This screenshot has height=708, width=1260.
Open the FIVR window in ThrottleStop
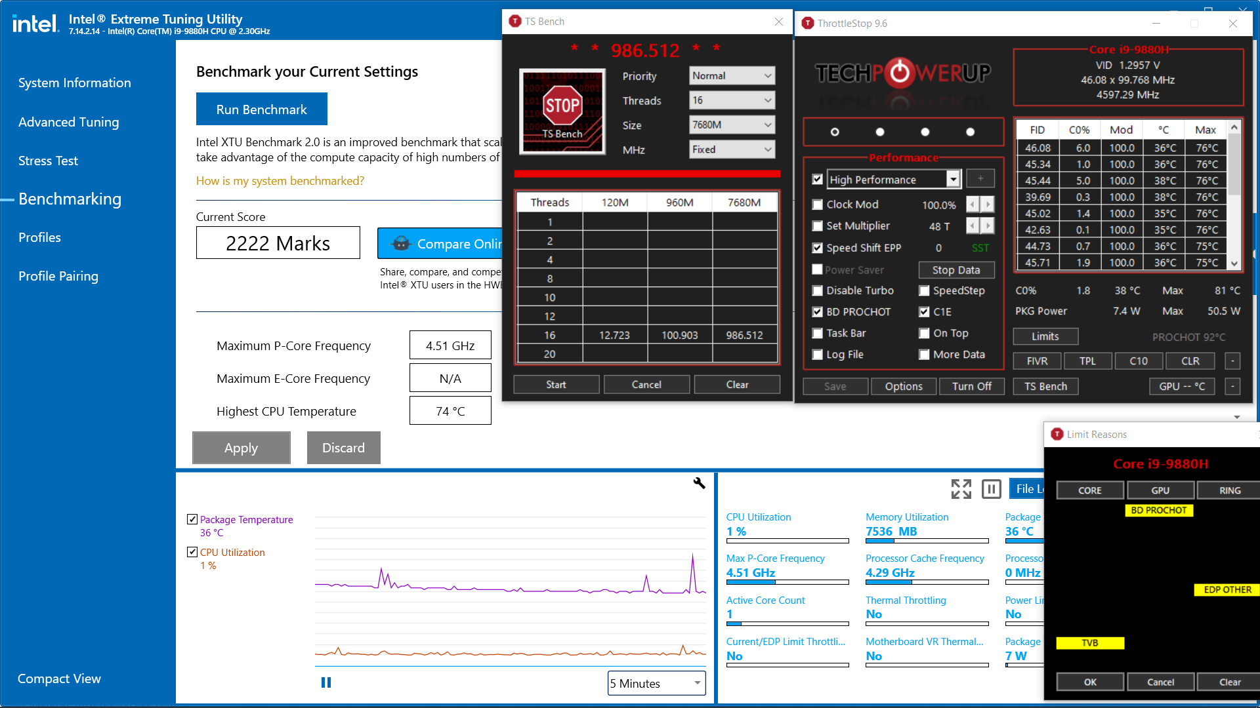tap(1037, 361)
